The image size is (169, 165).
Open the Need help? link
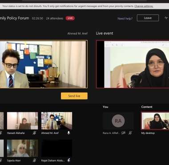pos(125,19)
